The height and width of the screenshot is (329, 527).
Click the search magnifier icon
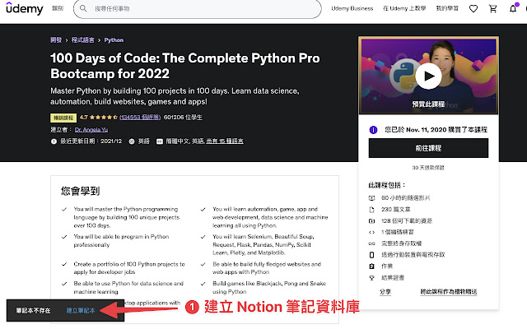click(83, 8)
